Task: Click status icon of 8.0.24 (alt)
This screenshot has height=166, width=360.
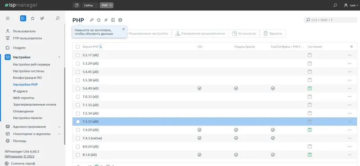Action: 310,147
